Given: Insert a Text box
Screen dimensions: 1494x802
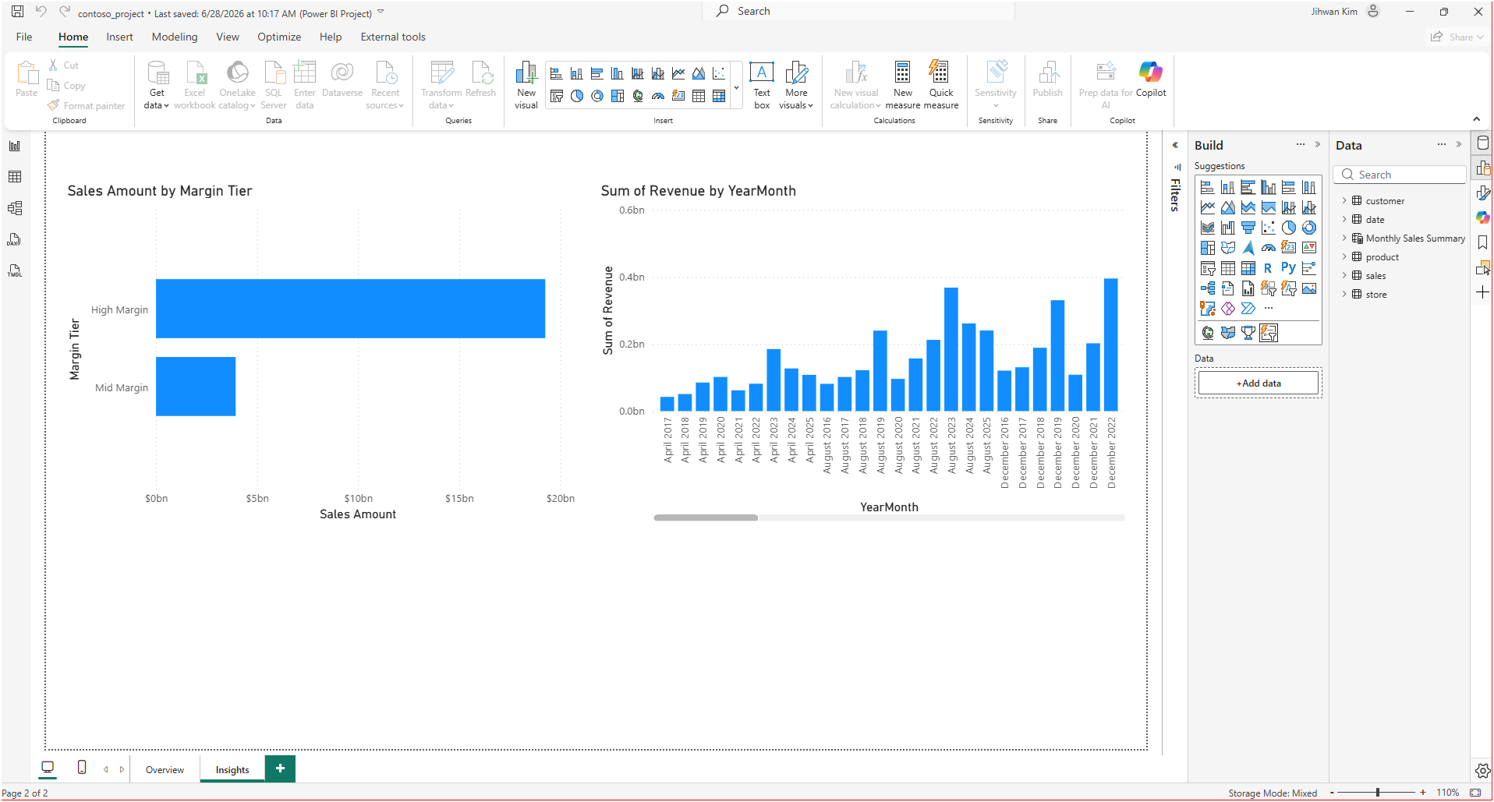Looking at the screenshot, I should [762, 86].
